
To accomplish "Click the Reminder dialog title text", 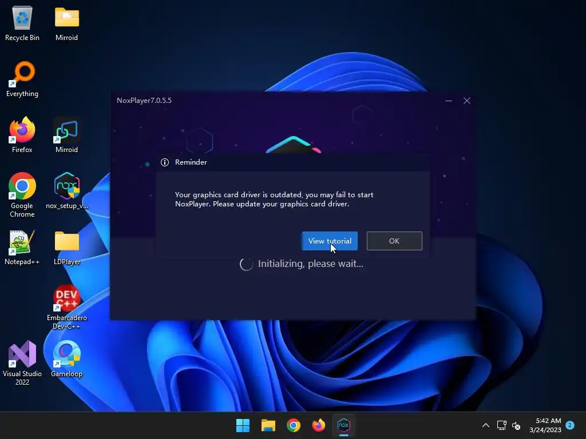I will point(191,162).
